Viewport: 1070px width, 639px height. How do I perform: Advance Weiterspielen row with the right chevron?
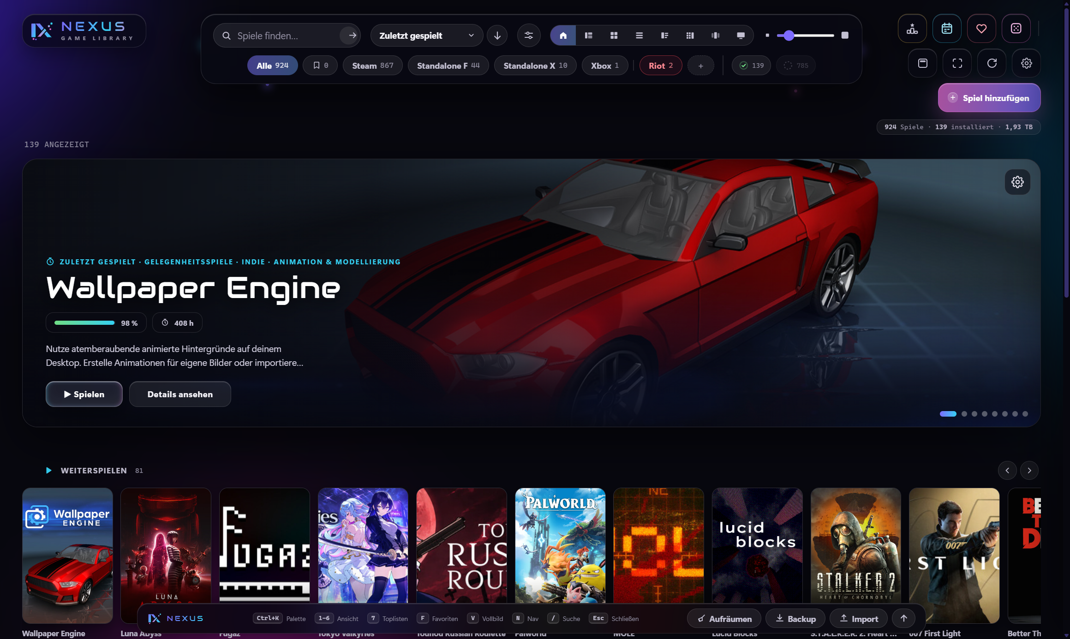pyautogui.click(x=1029, y=471)
